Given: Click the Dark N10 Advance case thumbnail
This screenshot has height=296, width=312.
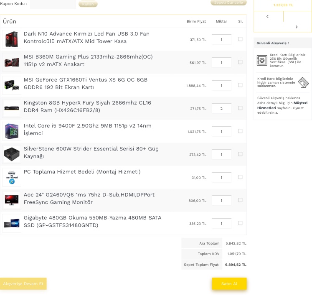Looking at the screenshot, I should tap(12, 39).
